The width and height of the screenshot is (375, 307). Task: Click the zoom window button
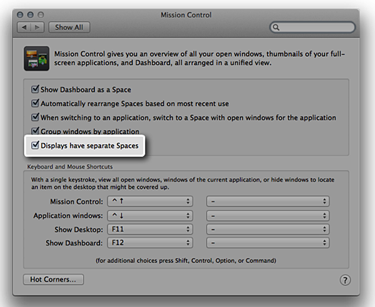click(x=41, y=15)
